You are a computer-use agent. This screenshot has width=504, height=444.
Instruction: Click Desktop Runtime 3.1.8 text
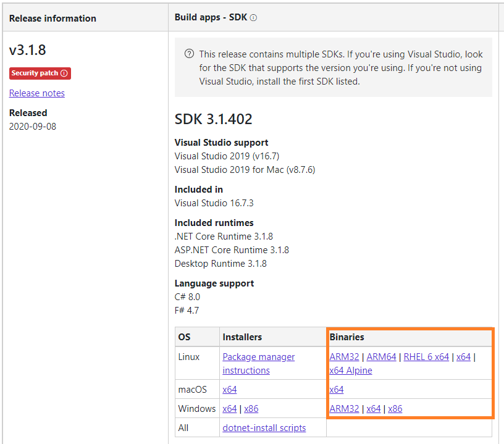coord(220,264)
